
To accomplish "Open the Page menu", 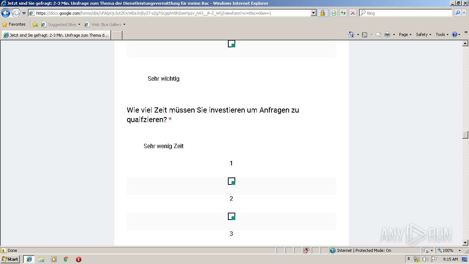I will coord(405,34).
